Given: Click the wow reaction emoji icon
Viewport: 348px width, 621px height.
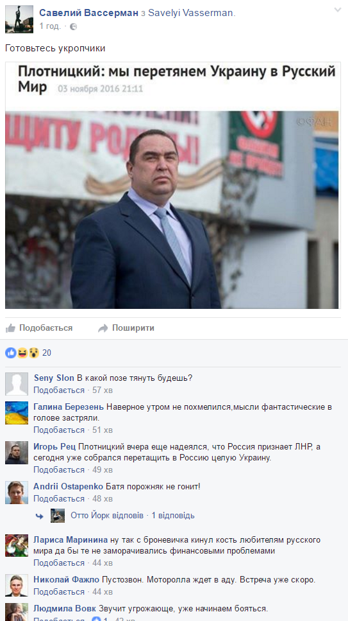Looking at the screenshot, I should (x=33, y=353).
